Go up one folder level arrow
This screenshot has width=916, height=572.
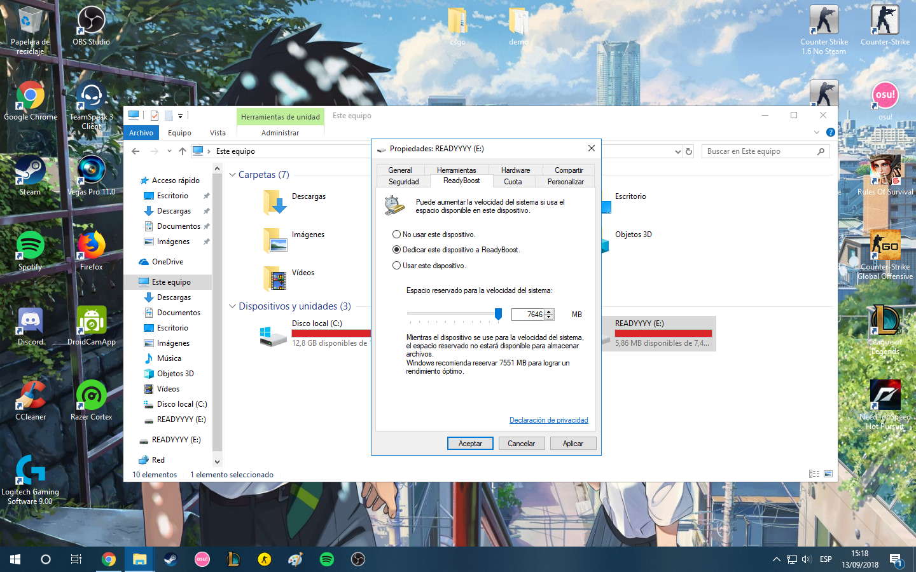click(183, 151)
